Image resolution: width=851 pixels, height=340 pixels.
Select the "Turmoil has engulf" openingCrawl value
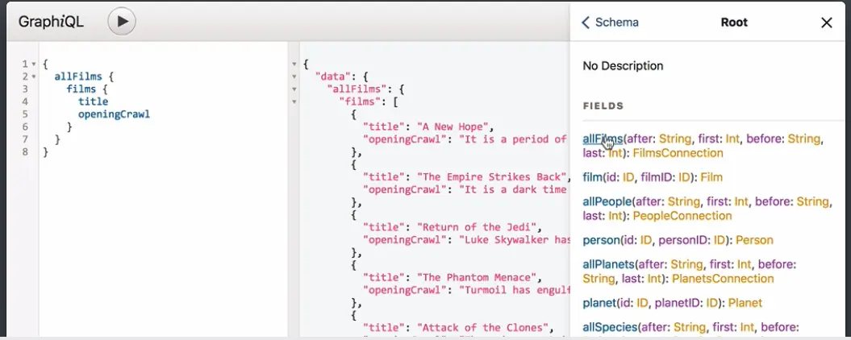(515, 290)
